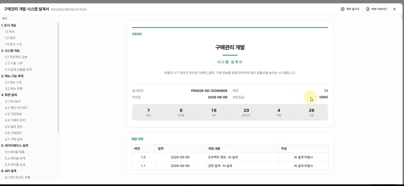
Task: Click document number P00026-DD-20260909
Action: [209, 91]
